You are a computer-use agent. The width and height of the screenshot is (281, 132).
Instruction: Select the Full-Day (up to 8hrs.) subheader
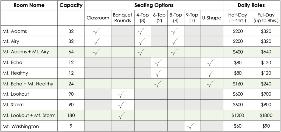pos(266,18)
